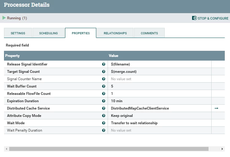Click the scrollbar right arrow

coord(222,149)
